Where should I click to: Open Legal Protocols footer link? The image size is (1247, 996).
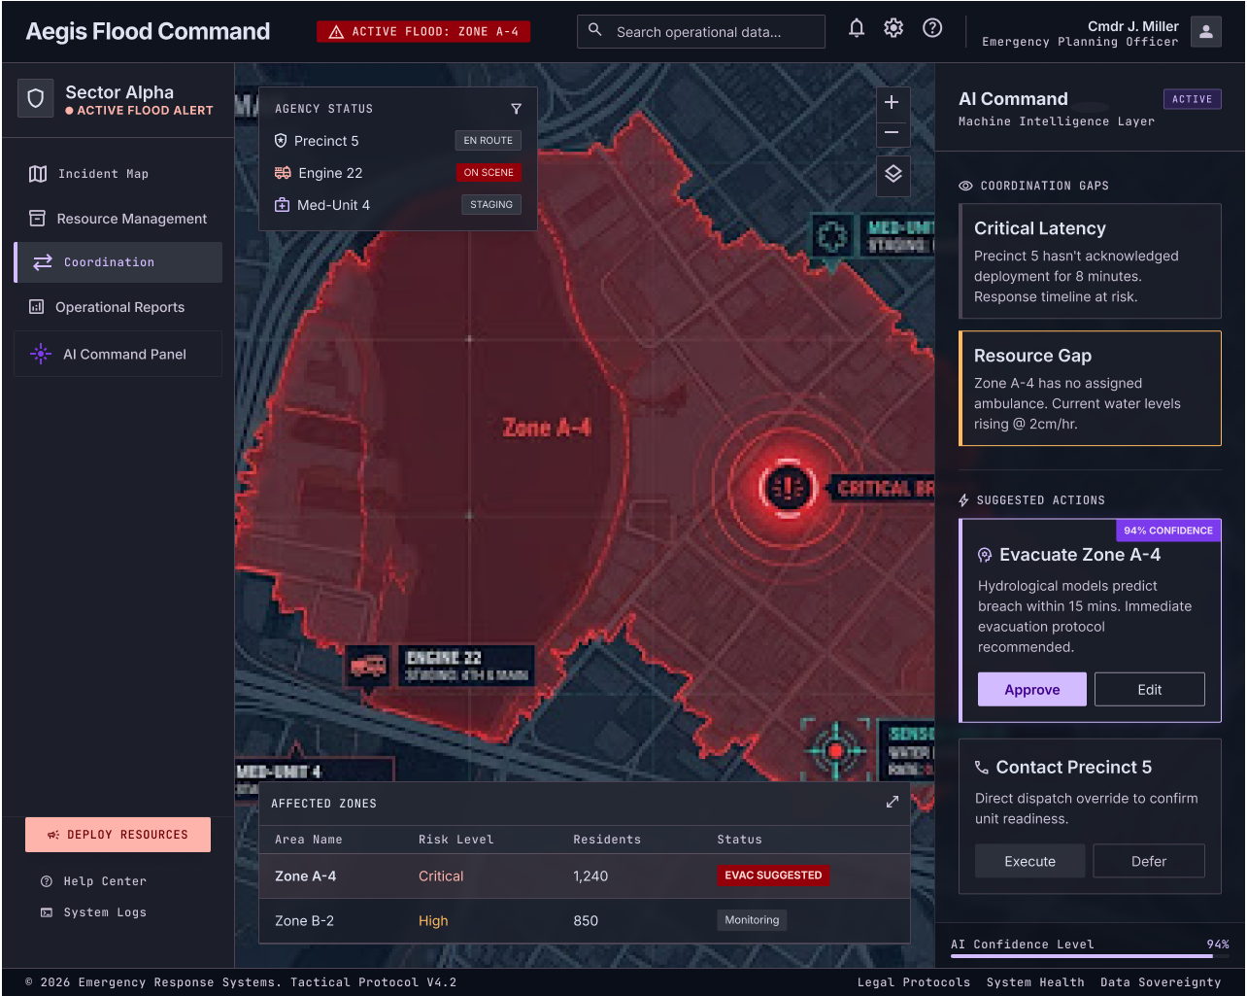913,982
